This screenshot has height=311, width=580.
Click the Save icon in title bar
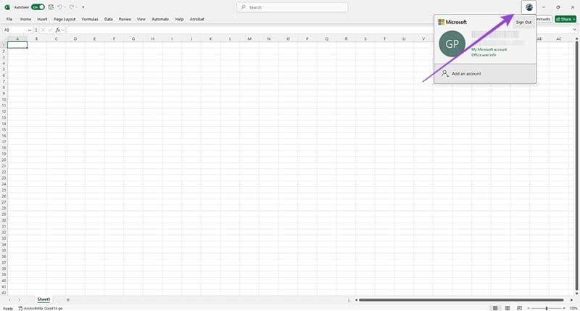point(51,7)
